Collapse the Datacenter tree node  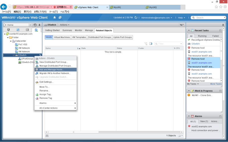11,41
